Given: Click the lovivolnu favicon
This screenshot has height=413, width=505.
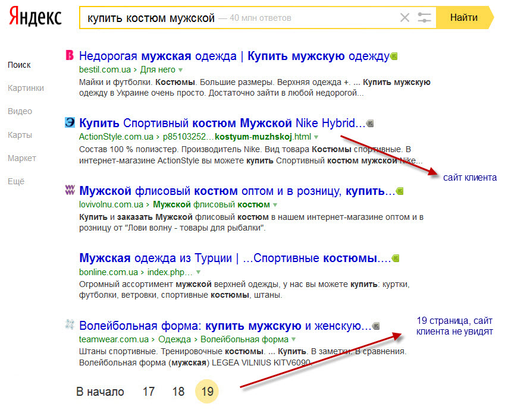Looking at the screenshot, I should point(70,190).
